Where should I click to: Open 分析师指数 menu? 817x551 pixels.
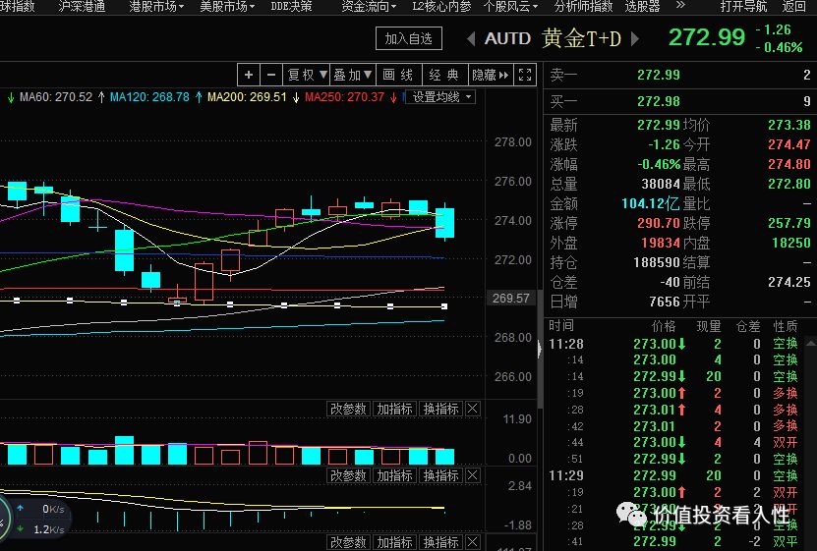(584, 6)
